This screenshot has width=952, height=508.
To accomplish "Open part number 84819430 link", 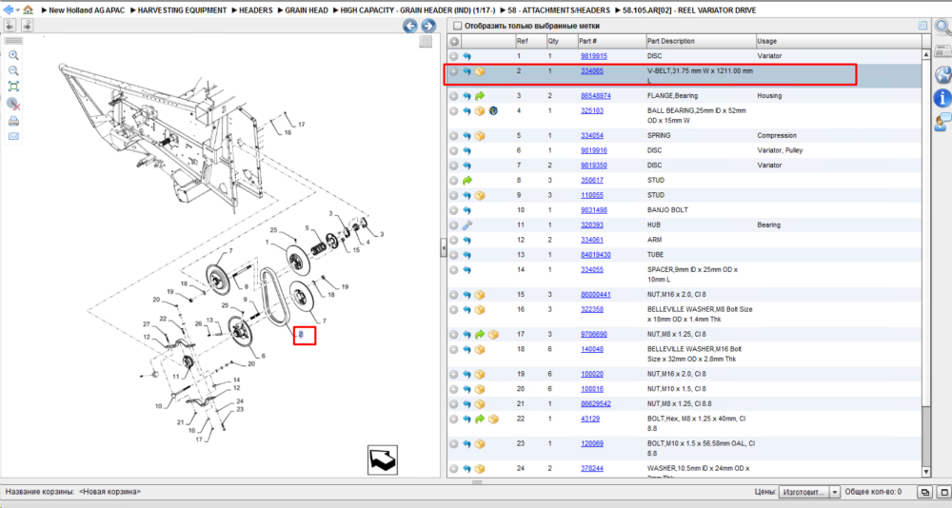I will pos(596,255).
